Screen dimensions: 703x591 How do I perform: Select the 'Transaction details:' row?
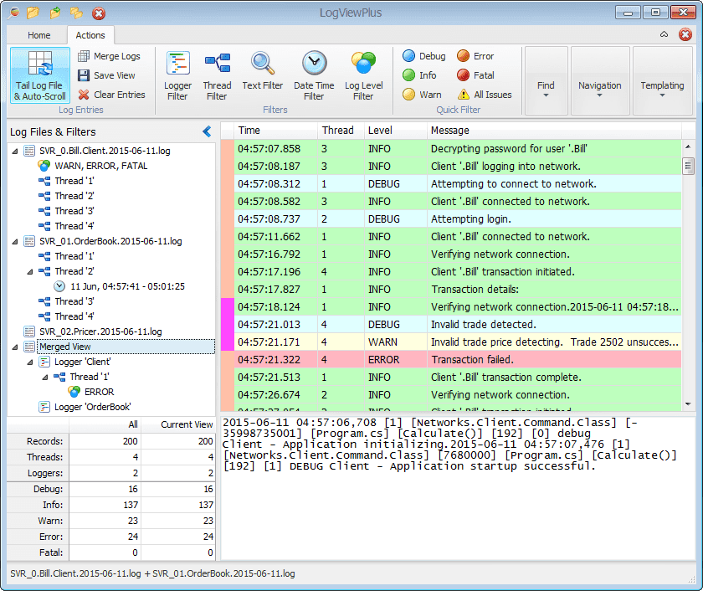coord(458,290)
